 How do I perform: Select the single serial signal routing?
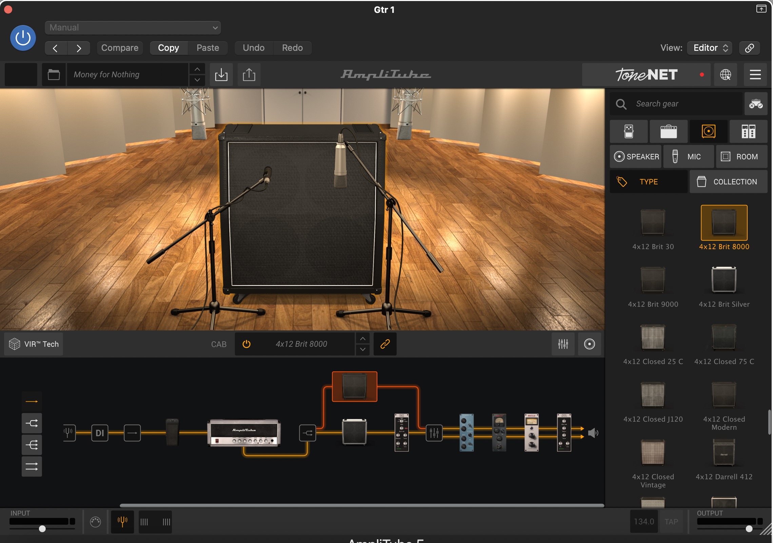(32, 402)
